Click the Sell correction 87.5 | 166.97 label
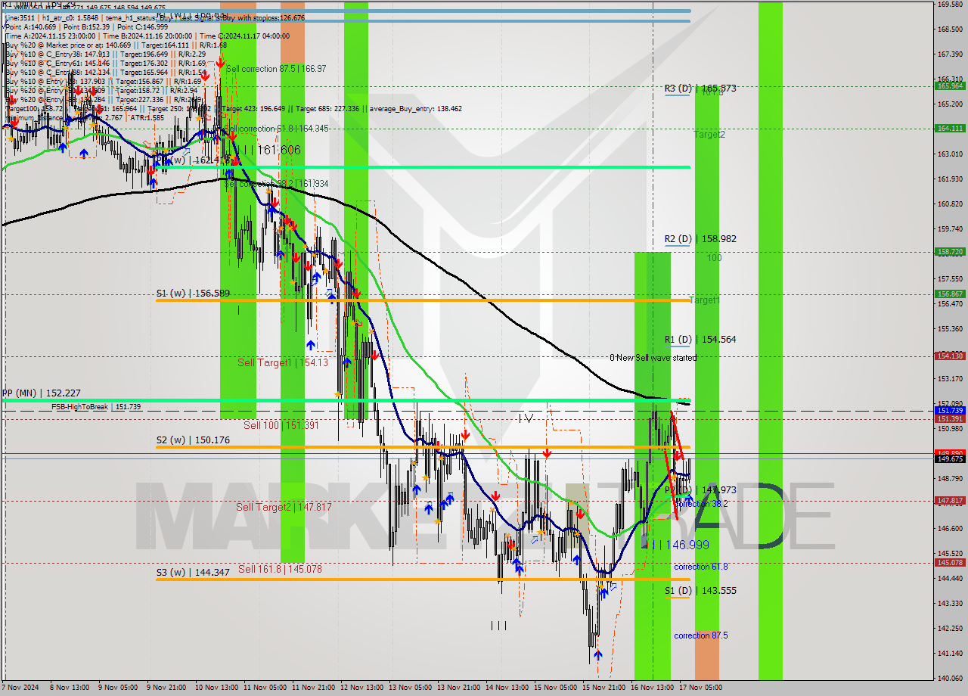The image size is (968, 696). [276, 68]
